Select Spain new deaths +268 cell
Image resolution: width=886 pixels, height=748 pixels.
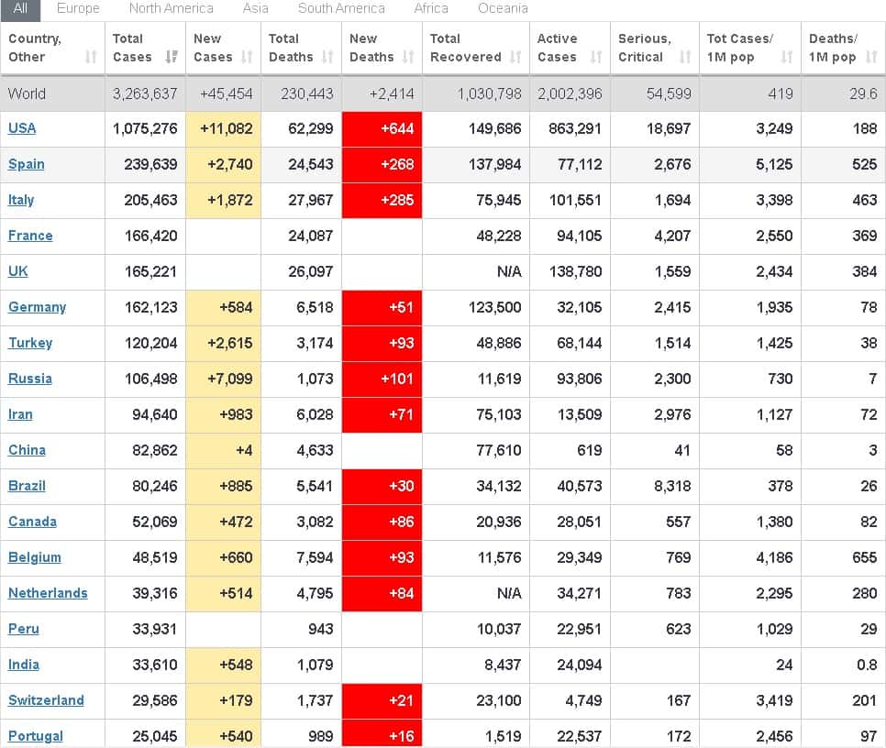(382, 164)
